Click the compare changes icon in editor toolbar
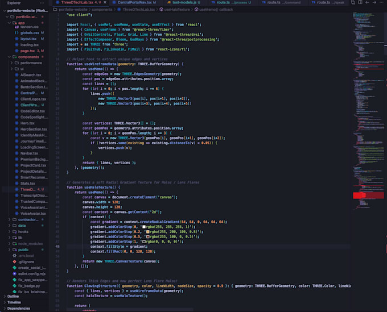 click(353, 2)
